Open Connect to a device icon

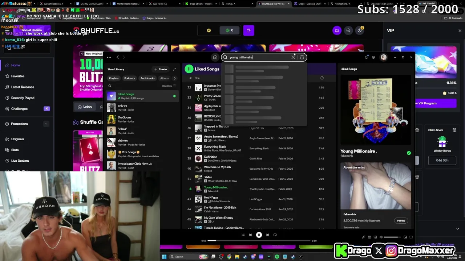pyautogui.click(x=375, y=237)
